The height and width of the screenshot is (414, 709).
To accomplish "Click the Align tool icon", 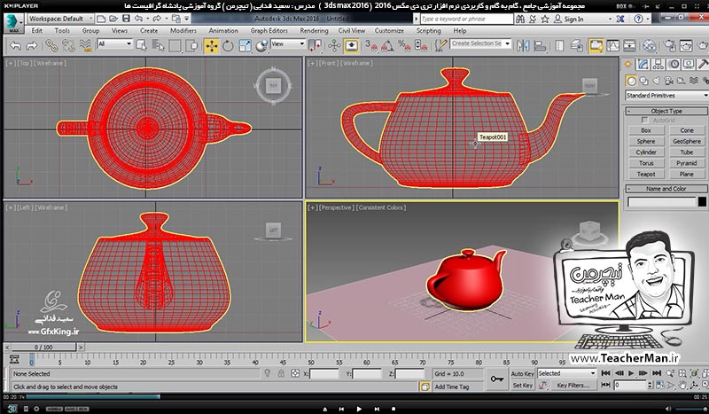I will 540,46.
